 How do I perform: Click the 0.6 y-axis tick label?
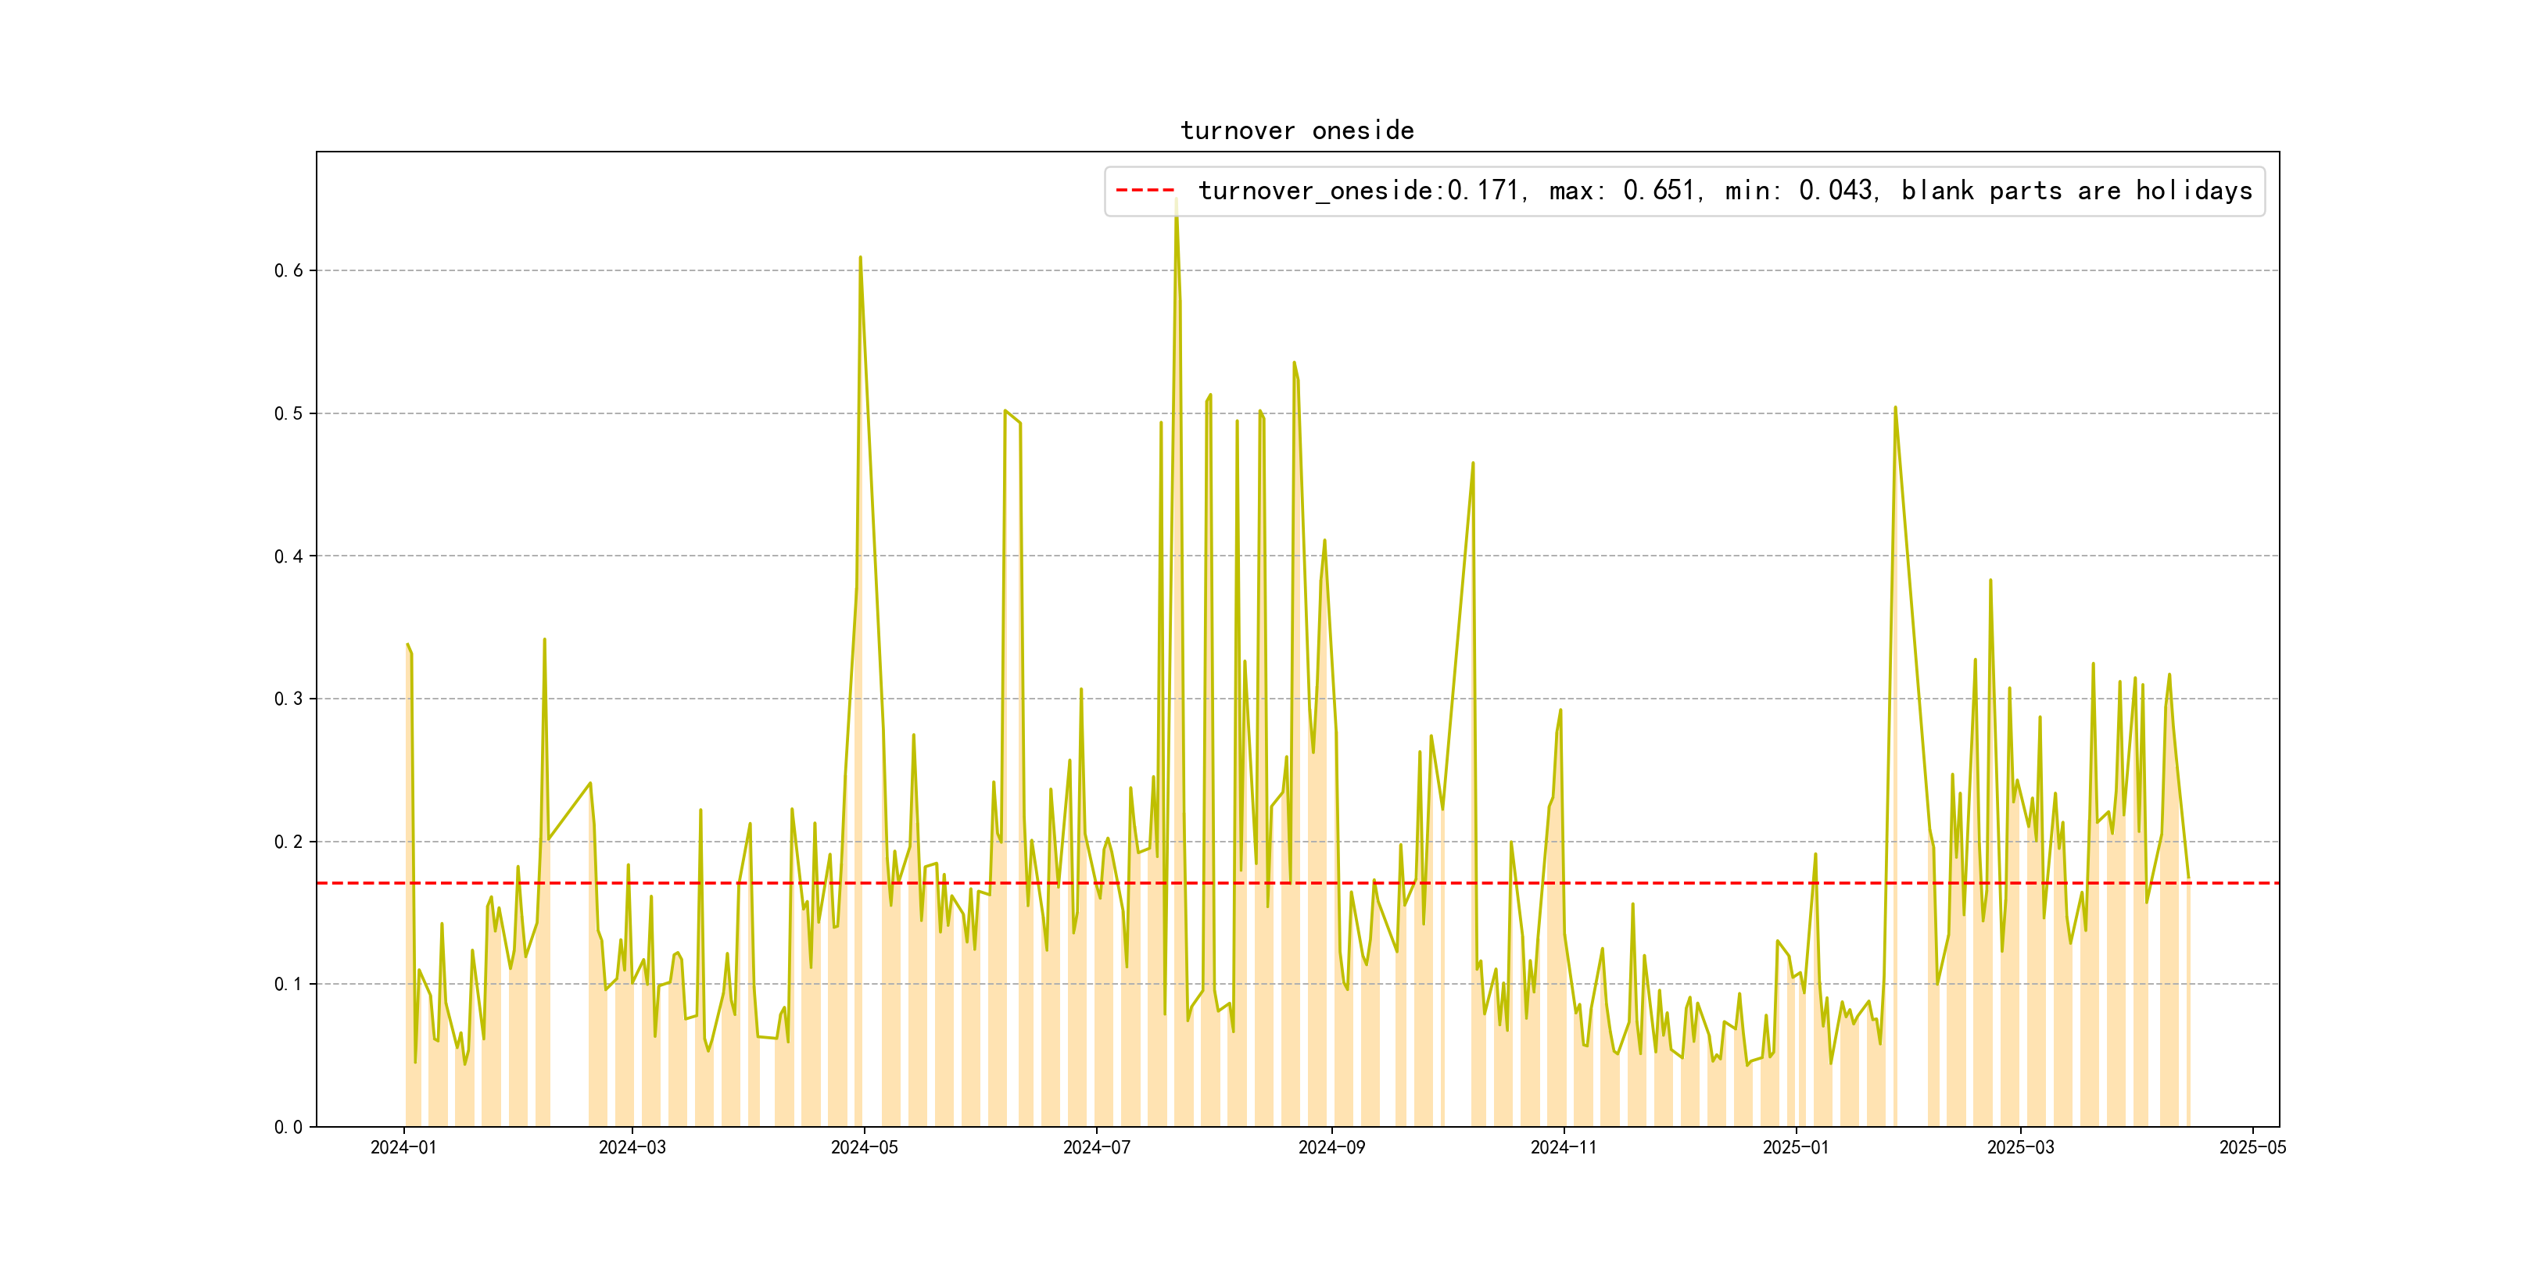[288, 271]
